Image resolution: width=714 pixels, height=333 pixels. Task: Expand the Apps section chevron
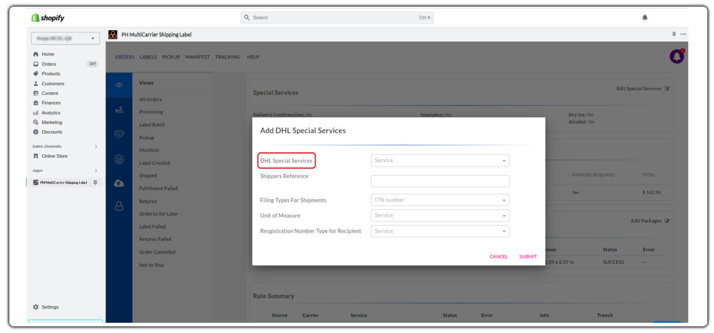point(96,171)
